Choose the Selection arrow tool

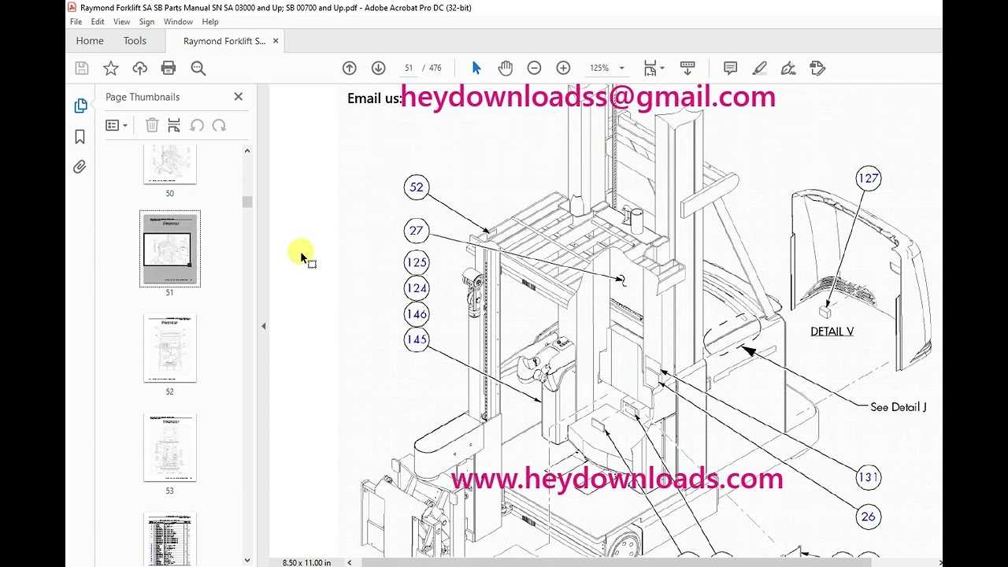476,69
